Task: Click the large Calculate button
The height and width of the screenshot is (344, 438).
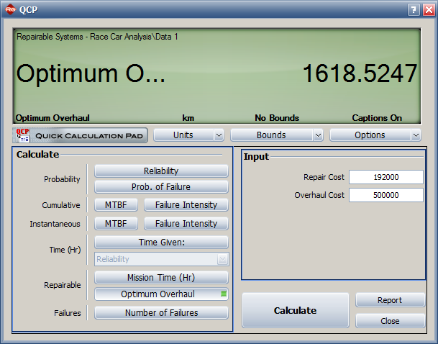Action: [x=296, y=310]
